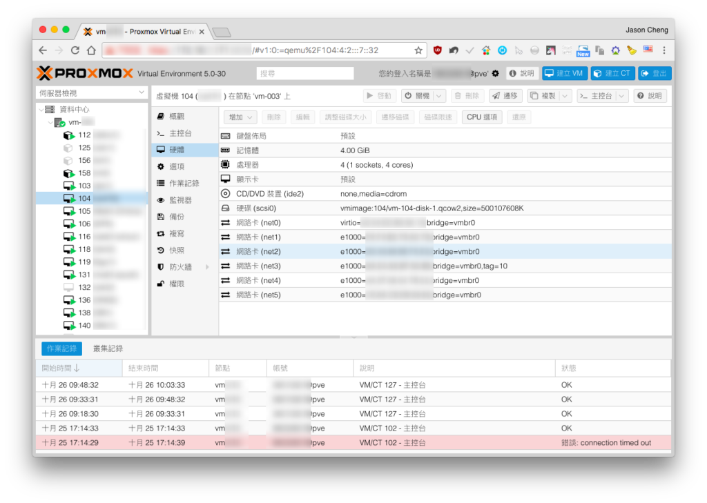Viewport: 707px width, 503px height.
Task: Open the 複製 clone dropdown arrow
Action: 565,95
